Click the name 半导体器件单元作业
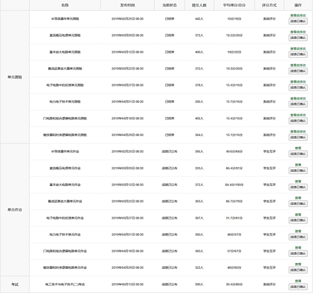This screenshot has width=313, height=294. (65, 151)
